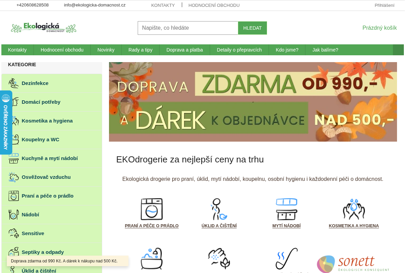This screenshot has height=273, width=410.
Task: Open the Ekologická domácnost logo
Action: coord(43,28)
